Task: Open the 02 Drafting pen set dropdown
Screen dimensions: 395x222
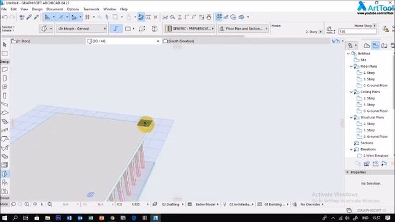Action: tap(173, 204)
